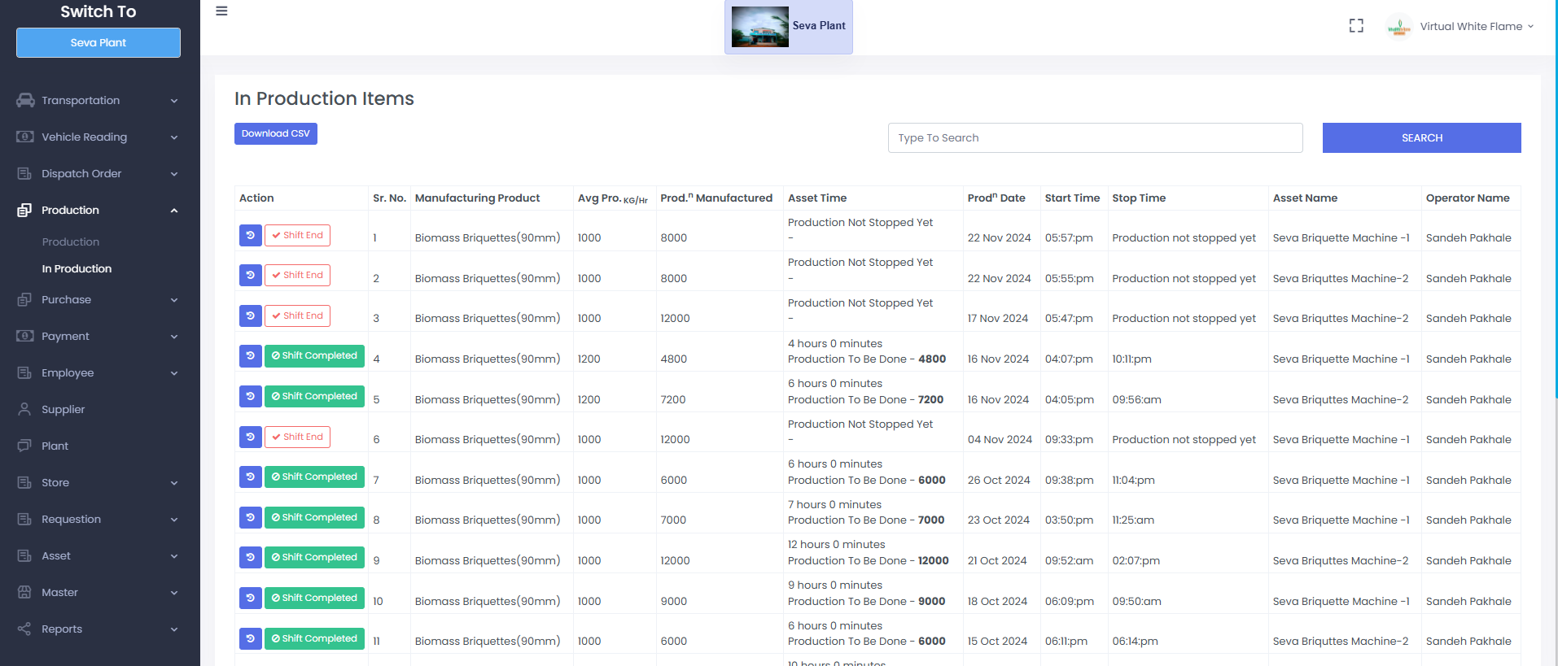The width and height of the screenshot is (1558, 666).
Task: Click Shift End for row 1
Action: (x=297, y=235)
